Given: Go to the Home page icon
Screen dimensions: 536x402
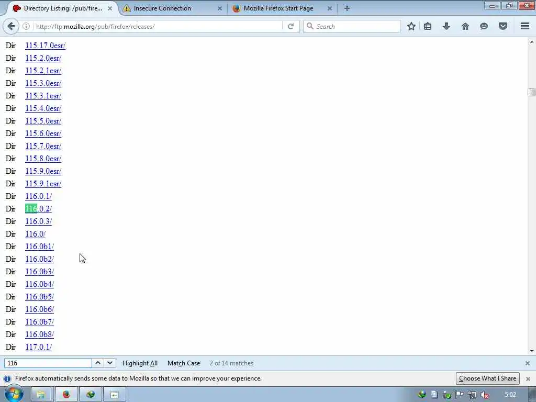Looking at the screenshot, I should [465, 26].
